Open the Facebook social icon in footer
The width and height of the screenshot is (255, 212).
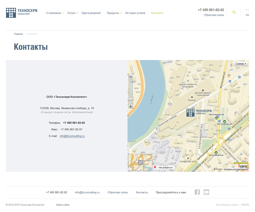[x=197, y=192]
